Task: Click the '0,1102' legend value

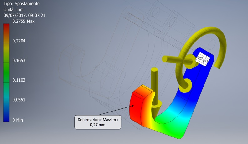Action: 19,80
